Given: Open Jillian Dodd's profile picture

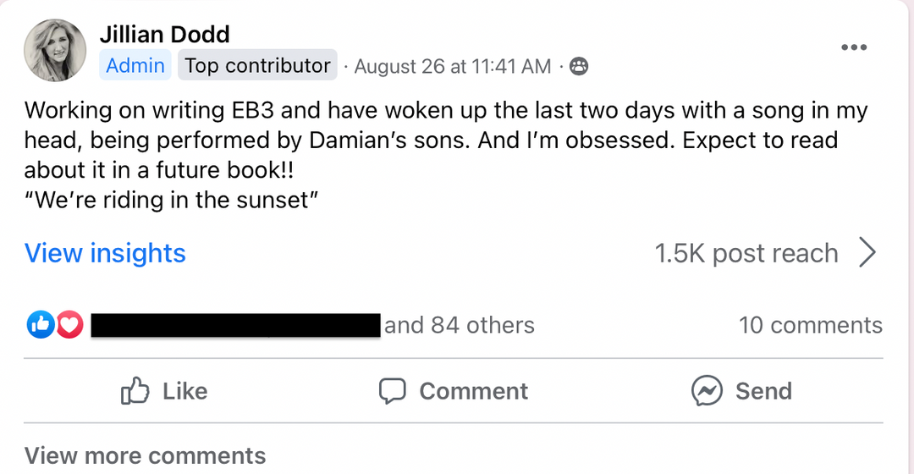Looking at the screenshot, I should pos(55,51).
